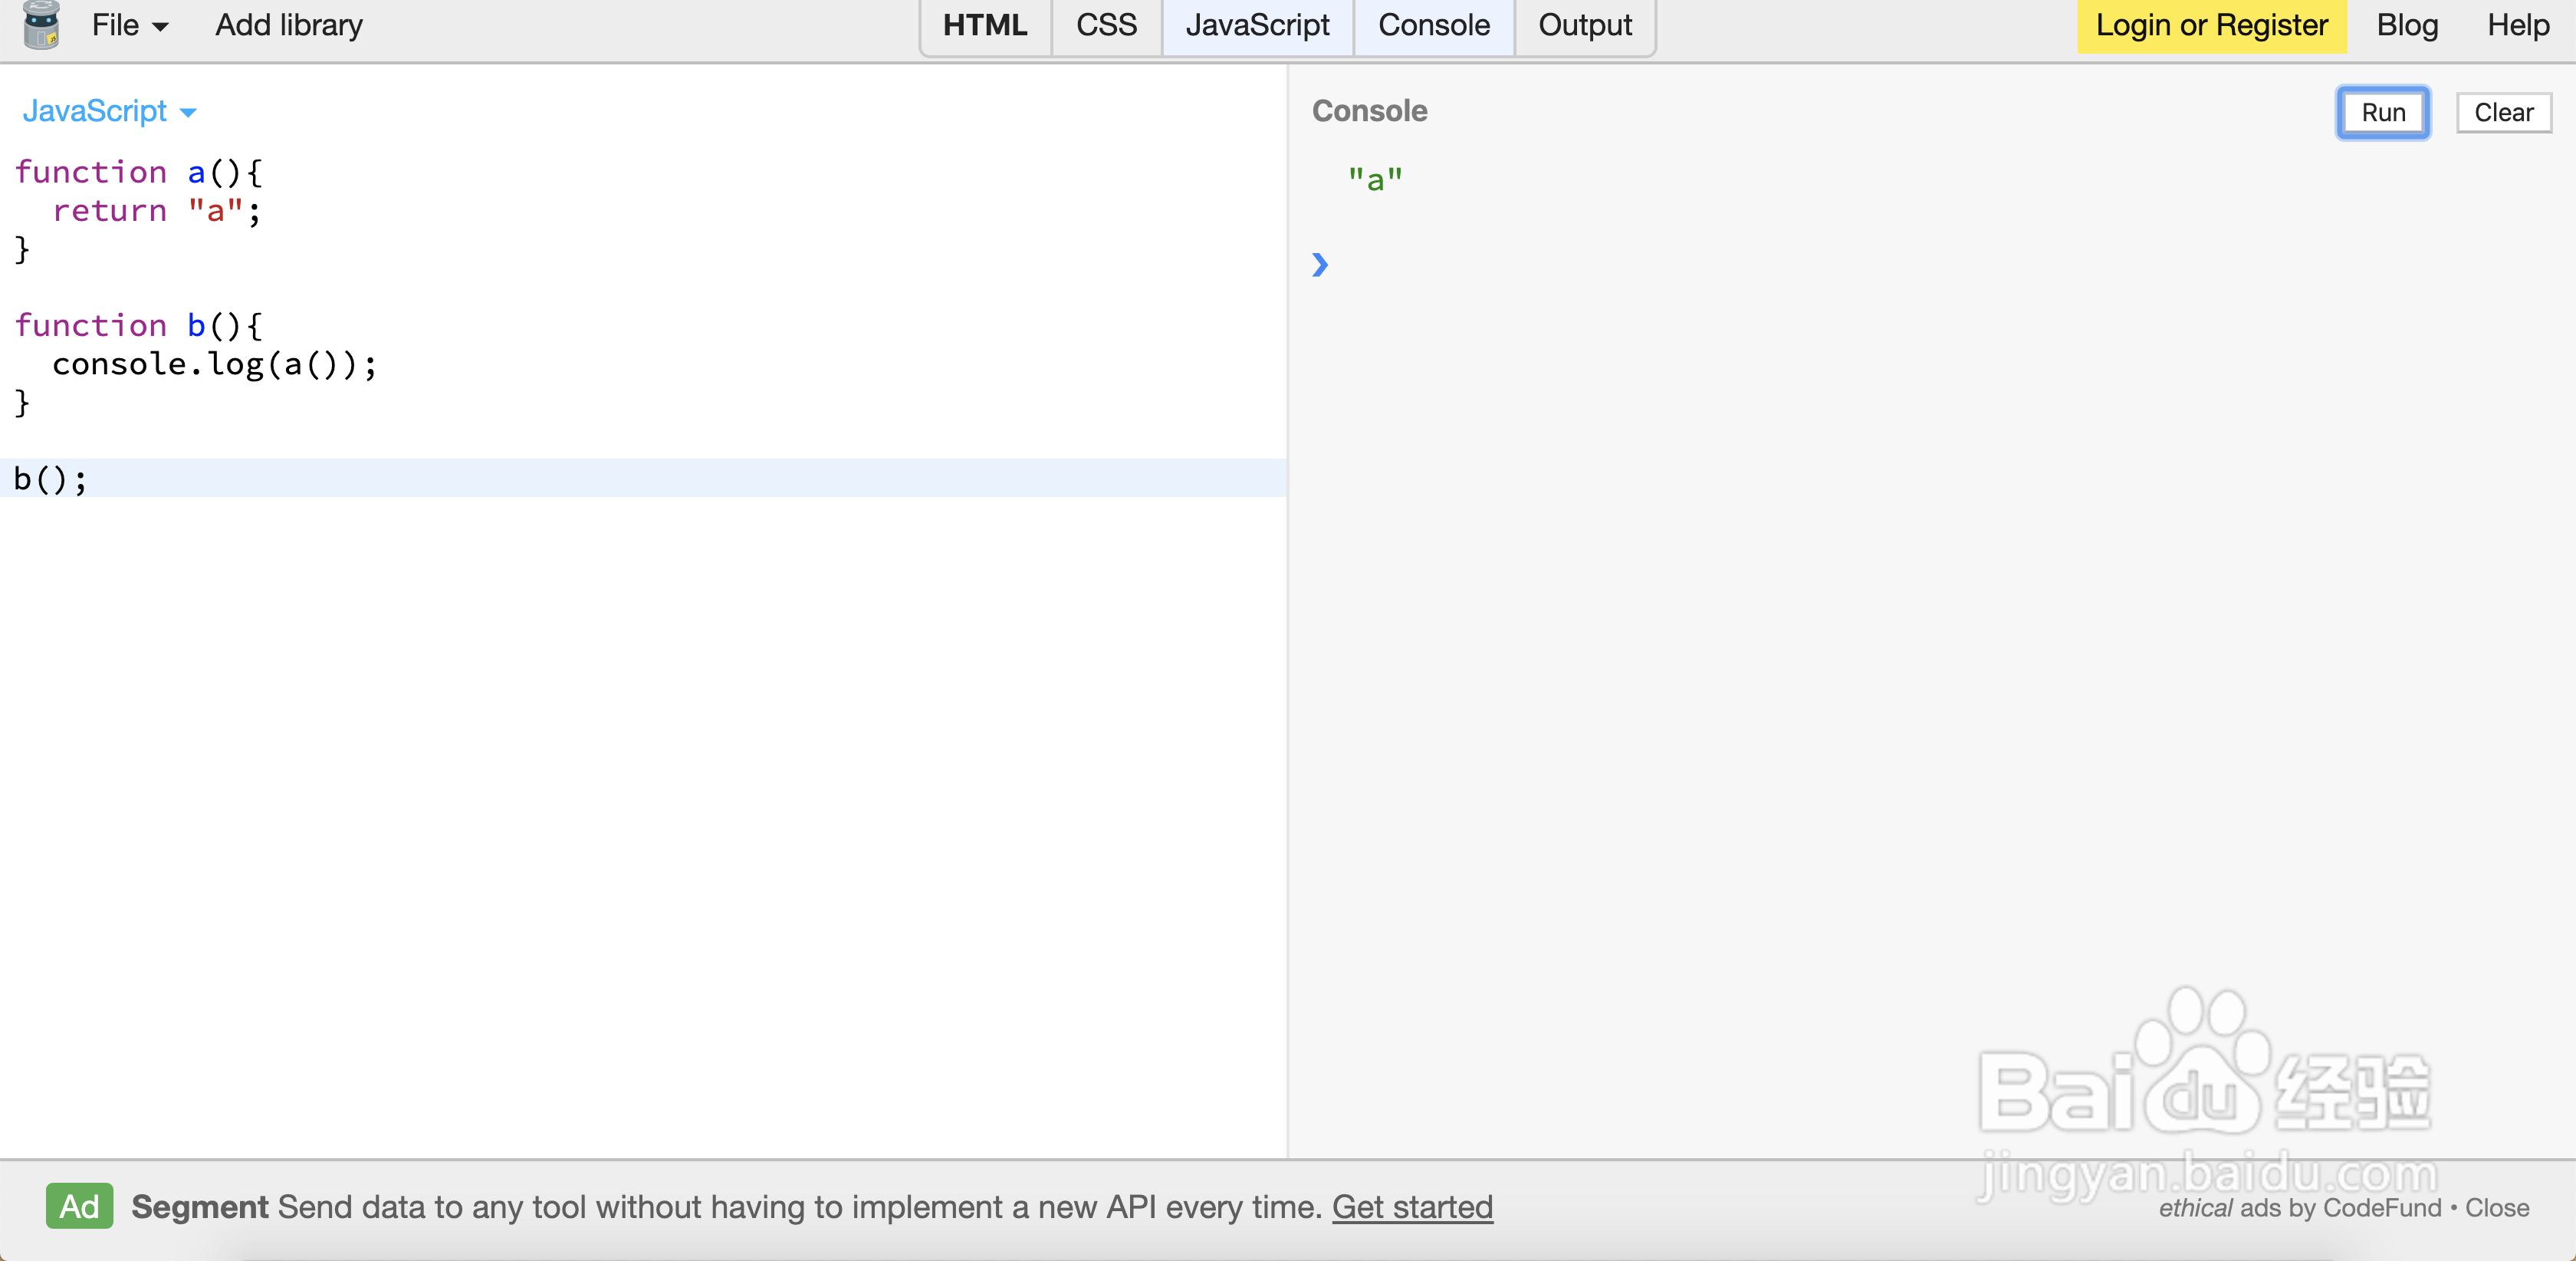Close the ad banner
The height and width of the screenshot is (1261, 2576).
pyautogui.click(x=2496, y=1208)
